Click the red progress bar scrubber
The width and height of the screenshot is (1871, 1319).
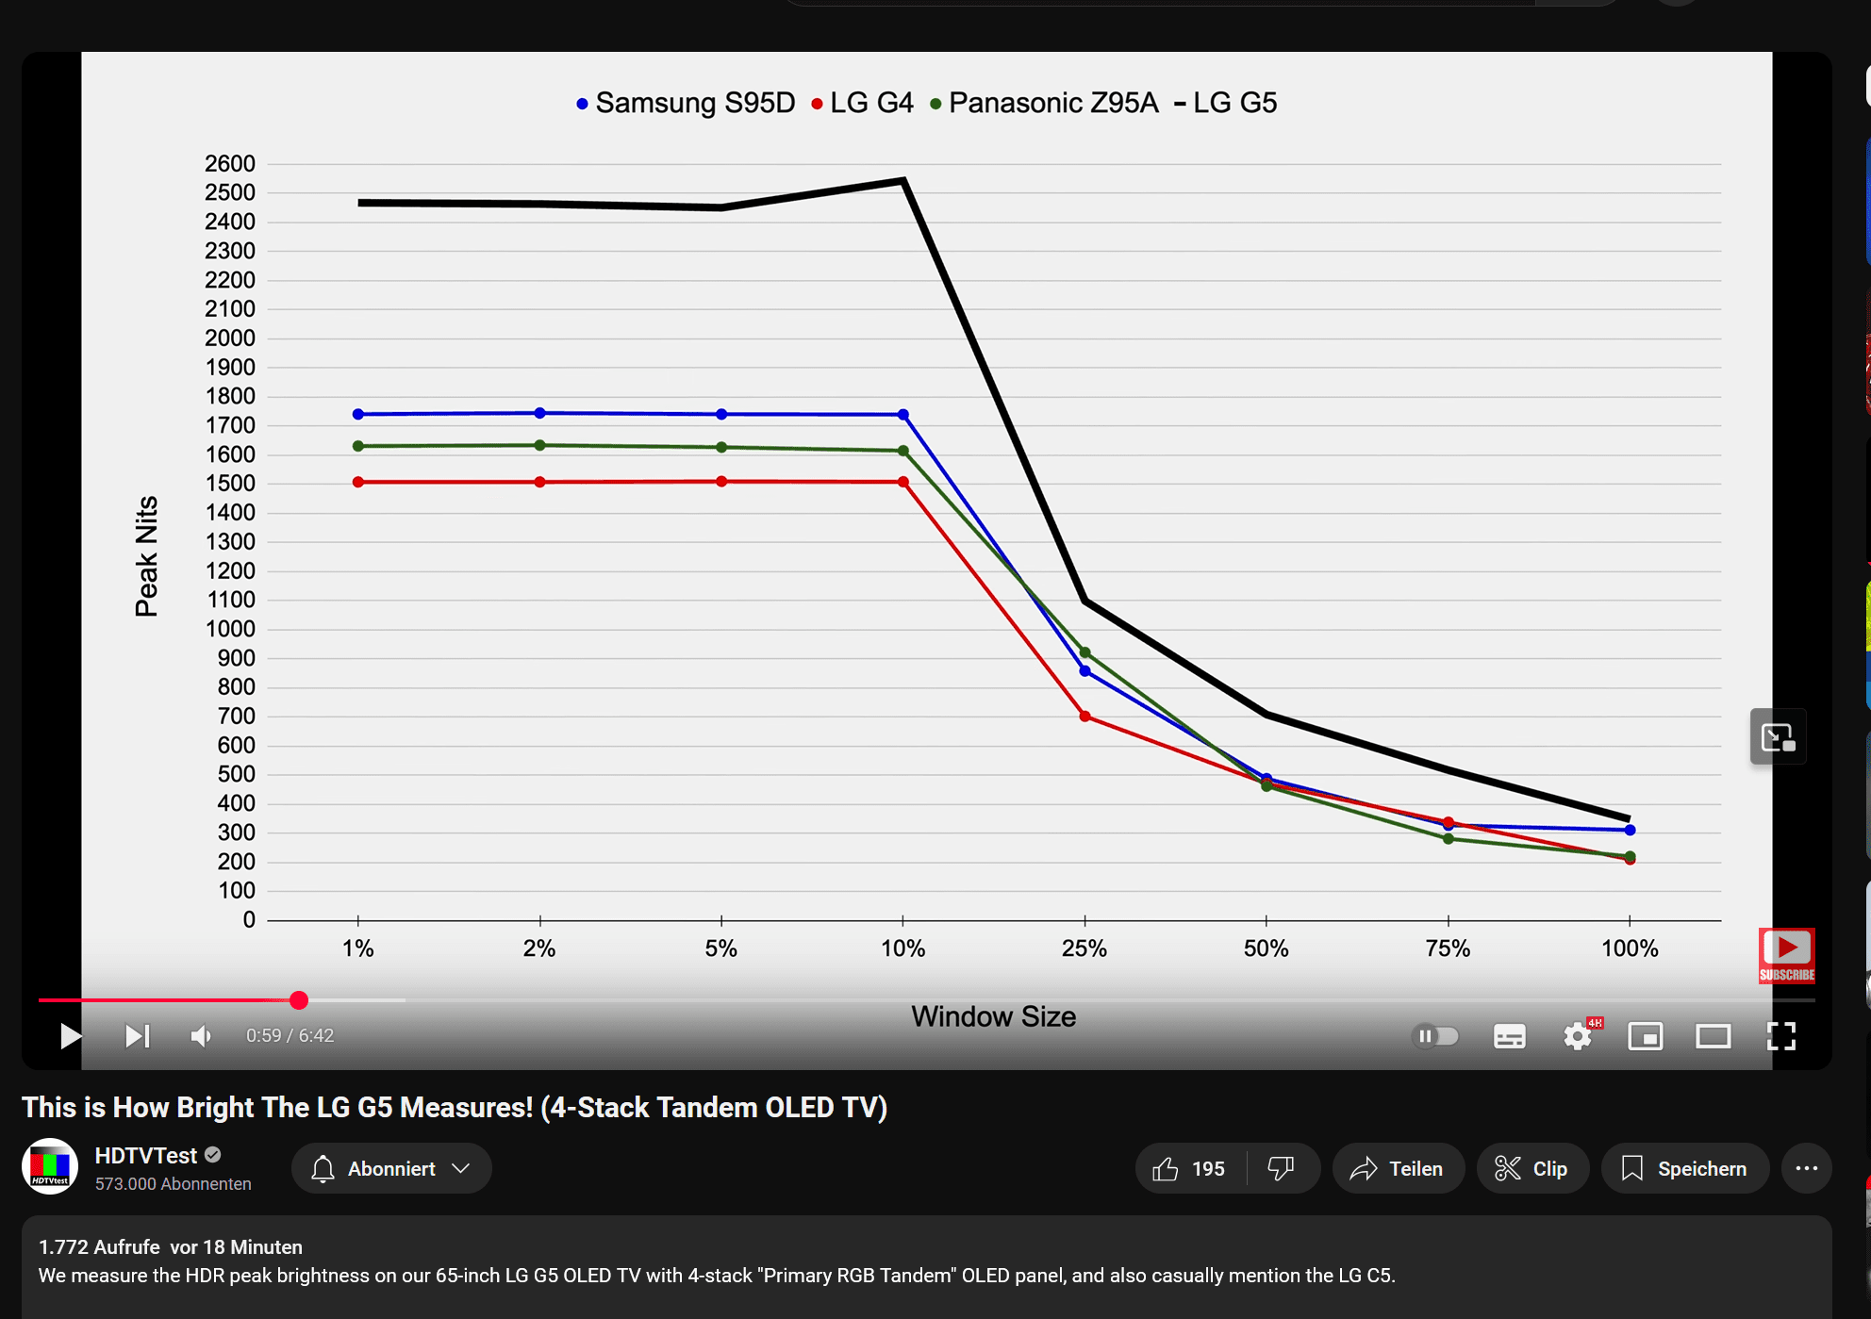coord(299,1000)
